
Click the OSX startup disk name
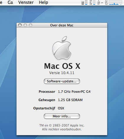click(x=61, y=108)
